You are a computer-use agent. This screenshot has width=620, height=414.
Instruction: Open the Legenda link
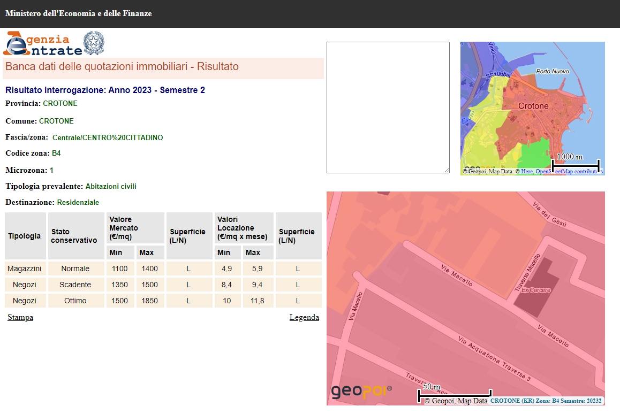point(304,317)
